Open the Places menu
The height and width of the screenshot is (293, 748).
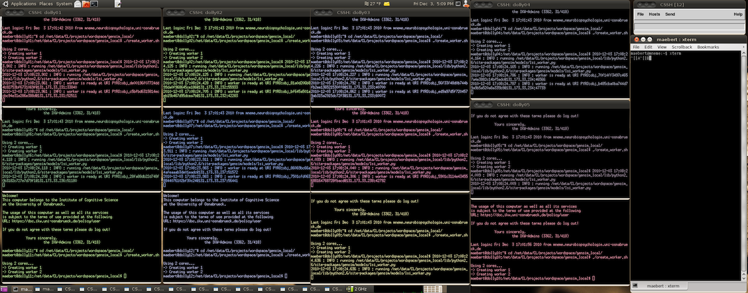pos(46,4)
